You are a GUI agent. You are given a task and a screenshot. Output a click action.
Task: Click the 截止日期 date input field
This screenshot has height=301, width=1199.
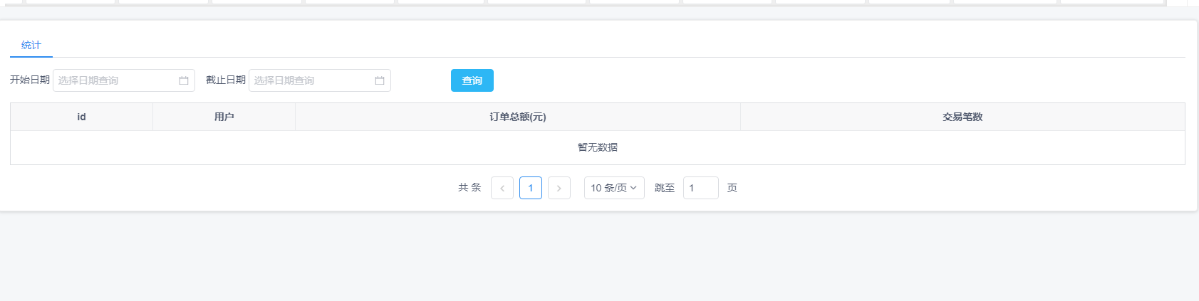pyautogui.click(x=320, y=80)
